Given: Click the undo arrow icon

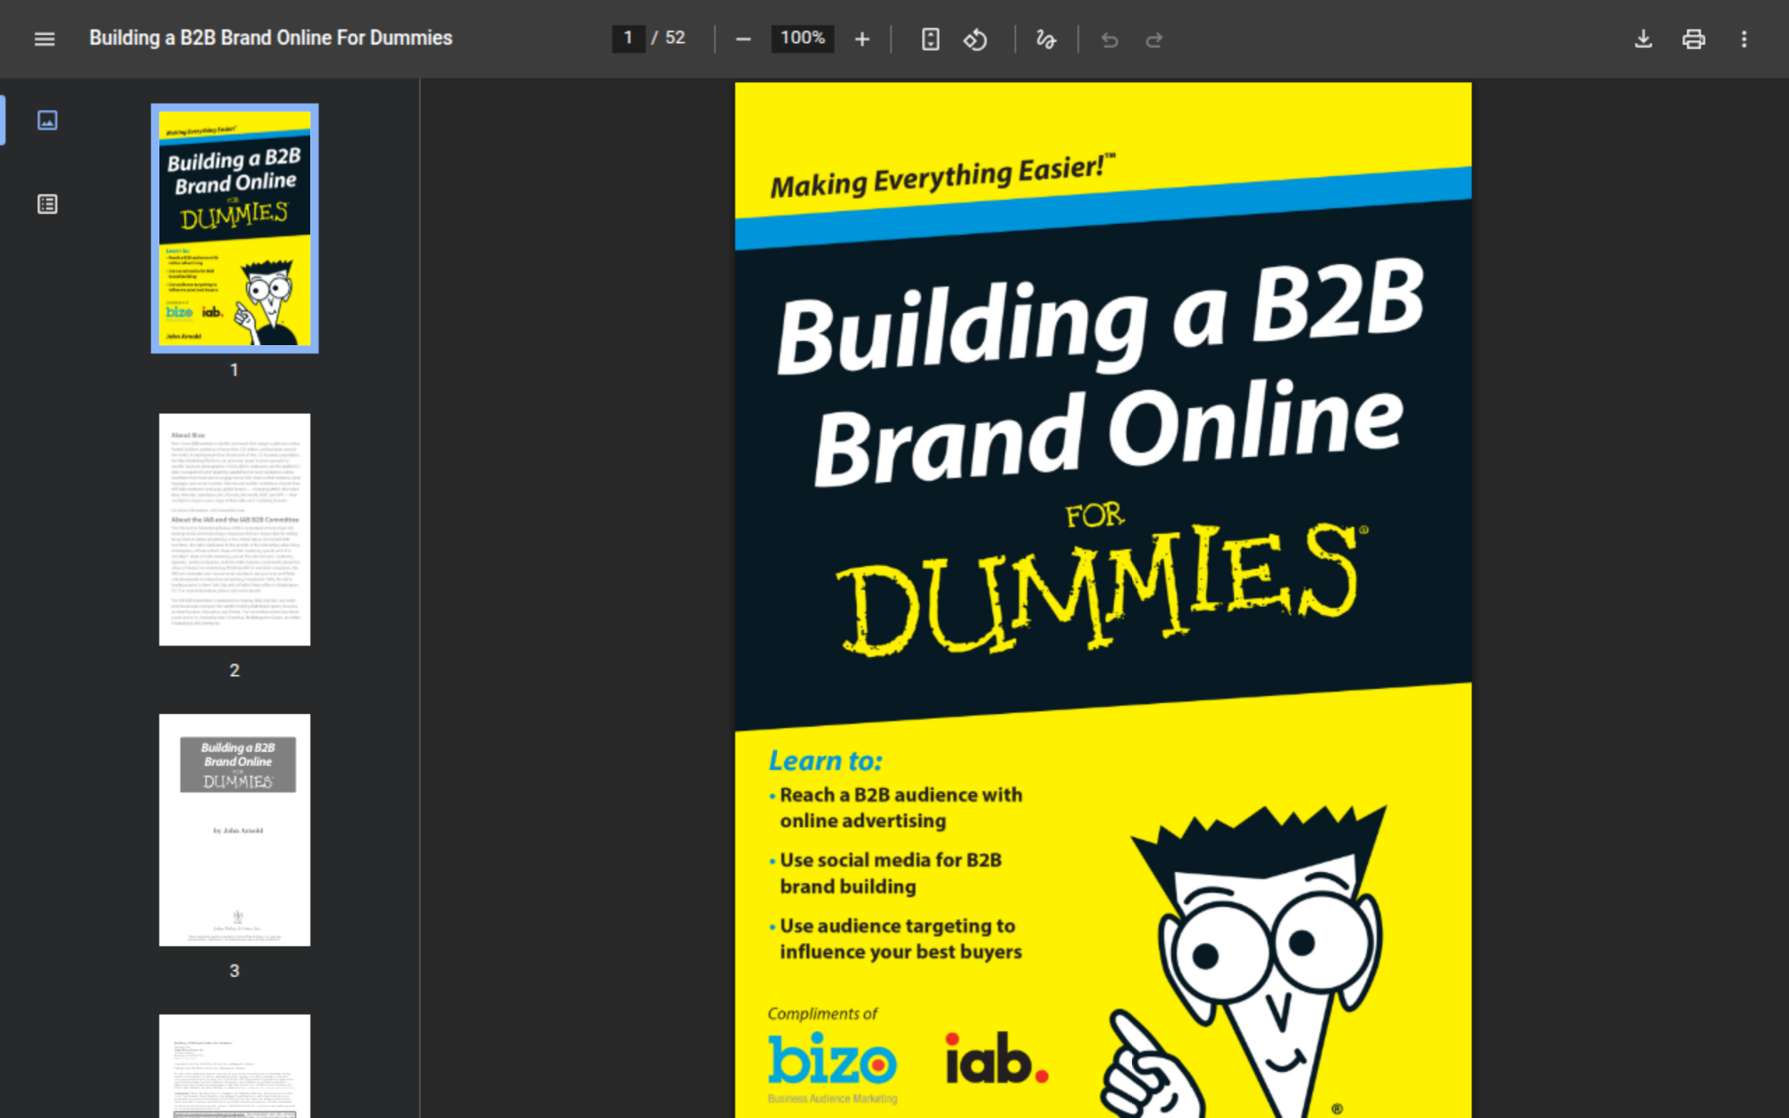Looking at the screenshot, I should 1109,39.
